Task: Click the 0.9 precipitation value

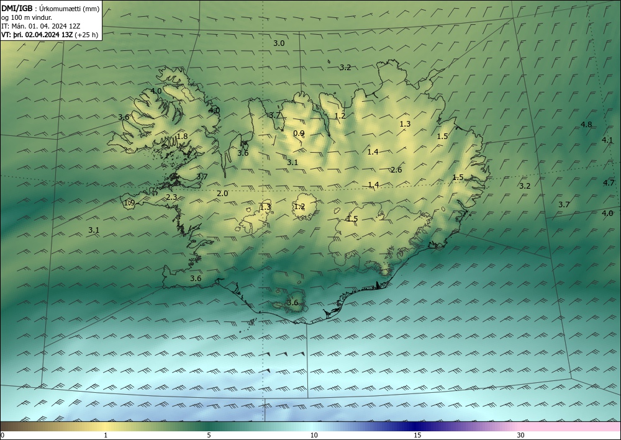Action: point(299,133)
